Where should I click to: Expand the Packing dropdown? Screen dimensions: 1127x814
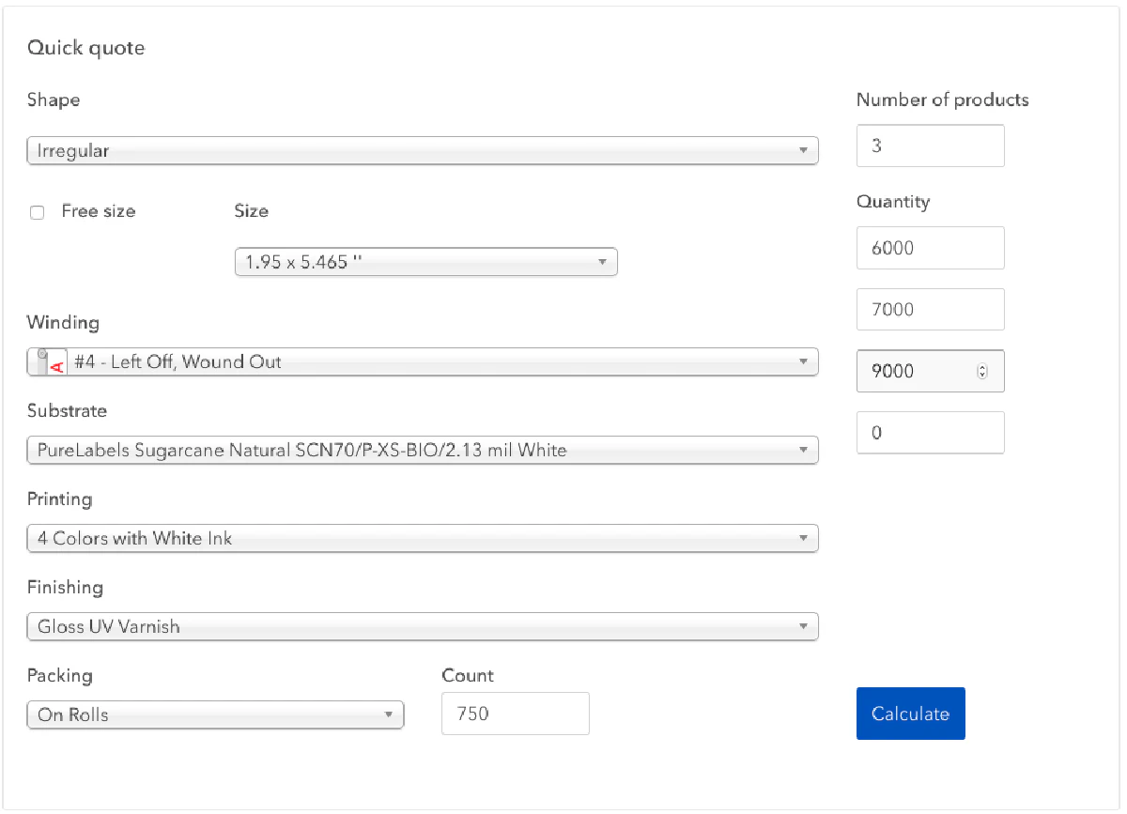tap(216, 714)
